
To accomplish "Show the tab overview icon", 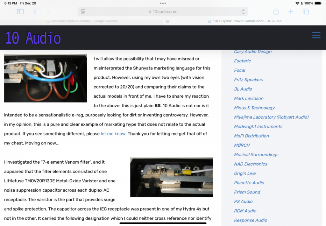I will tap(306, 12).
